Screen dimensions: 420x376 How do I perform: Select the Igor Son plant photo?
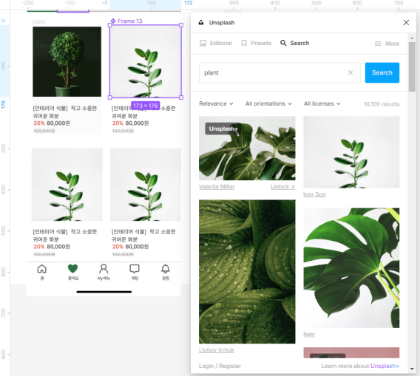[351, 152]
